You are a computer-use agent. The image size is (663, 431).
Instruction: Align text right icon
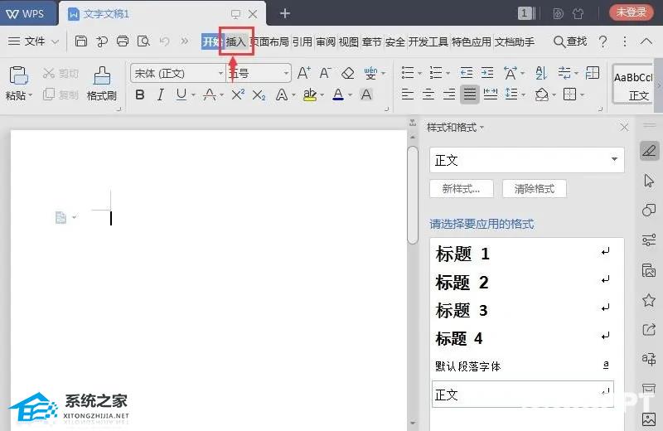449,94
